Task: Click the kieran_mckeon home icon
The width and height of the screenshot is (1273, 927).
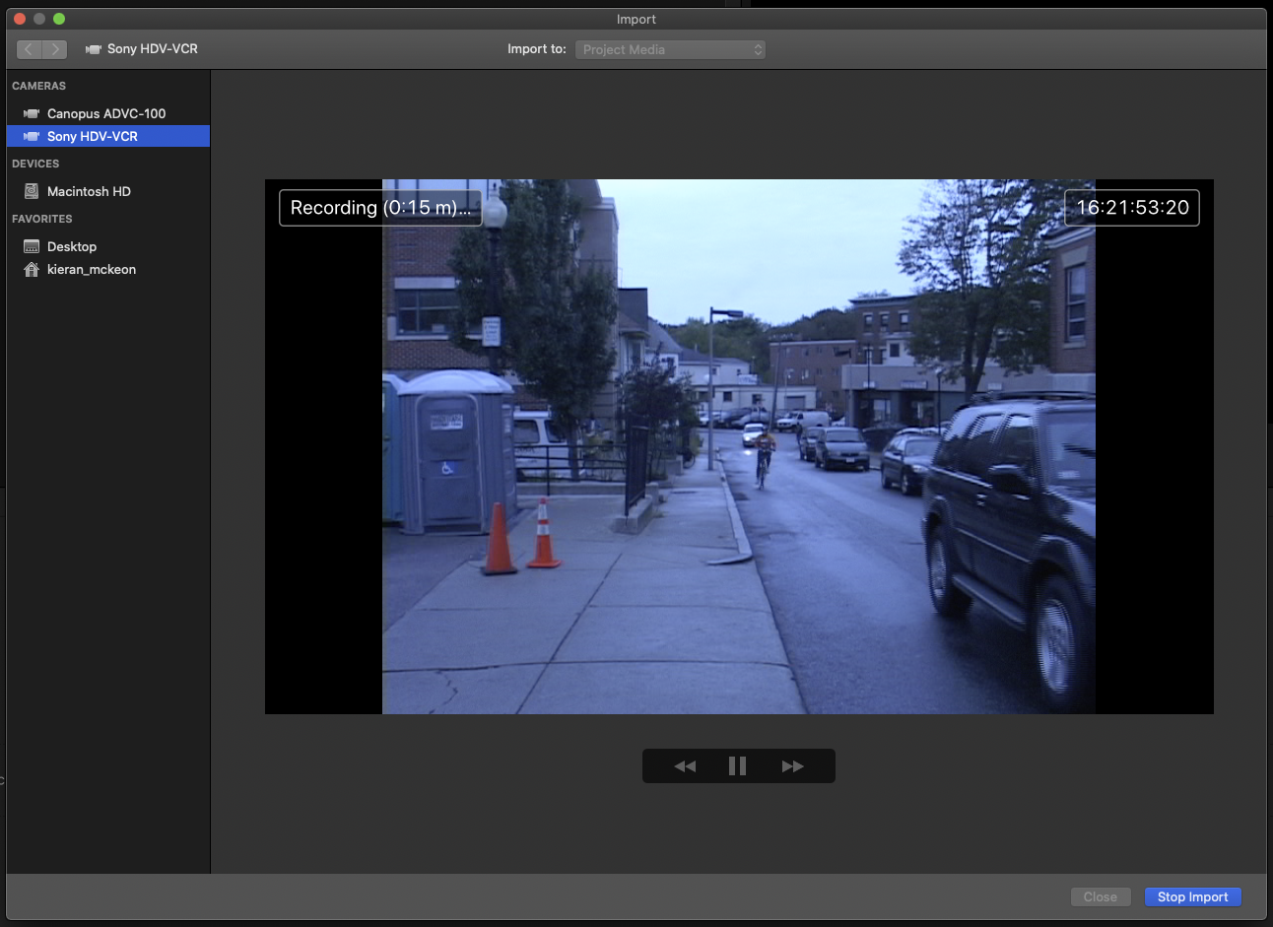Action: 32,269
